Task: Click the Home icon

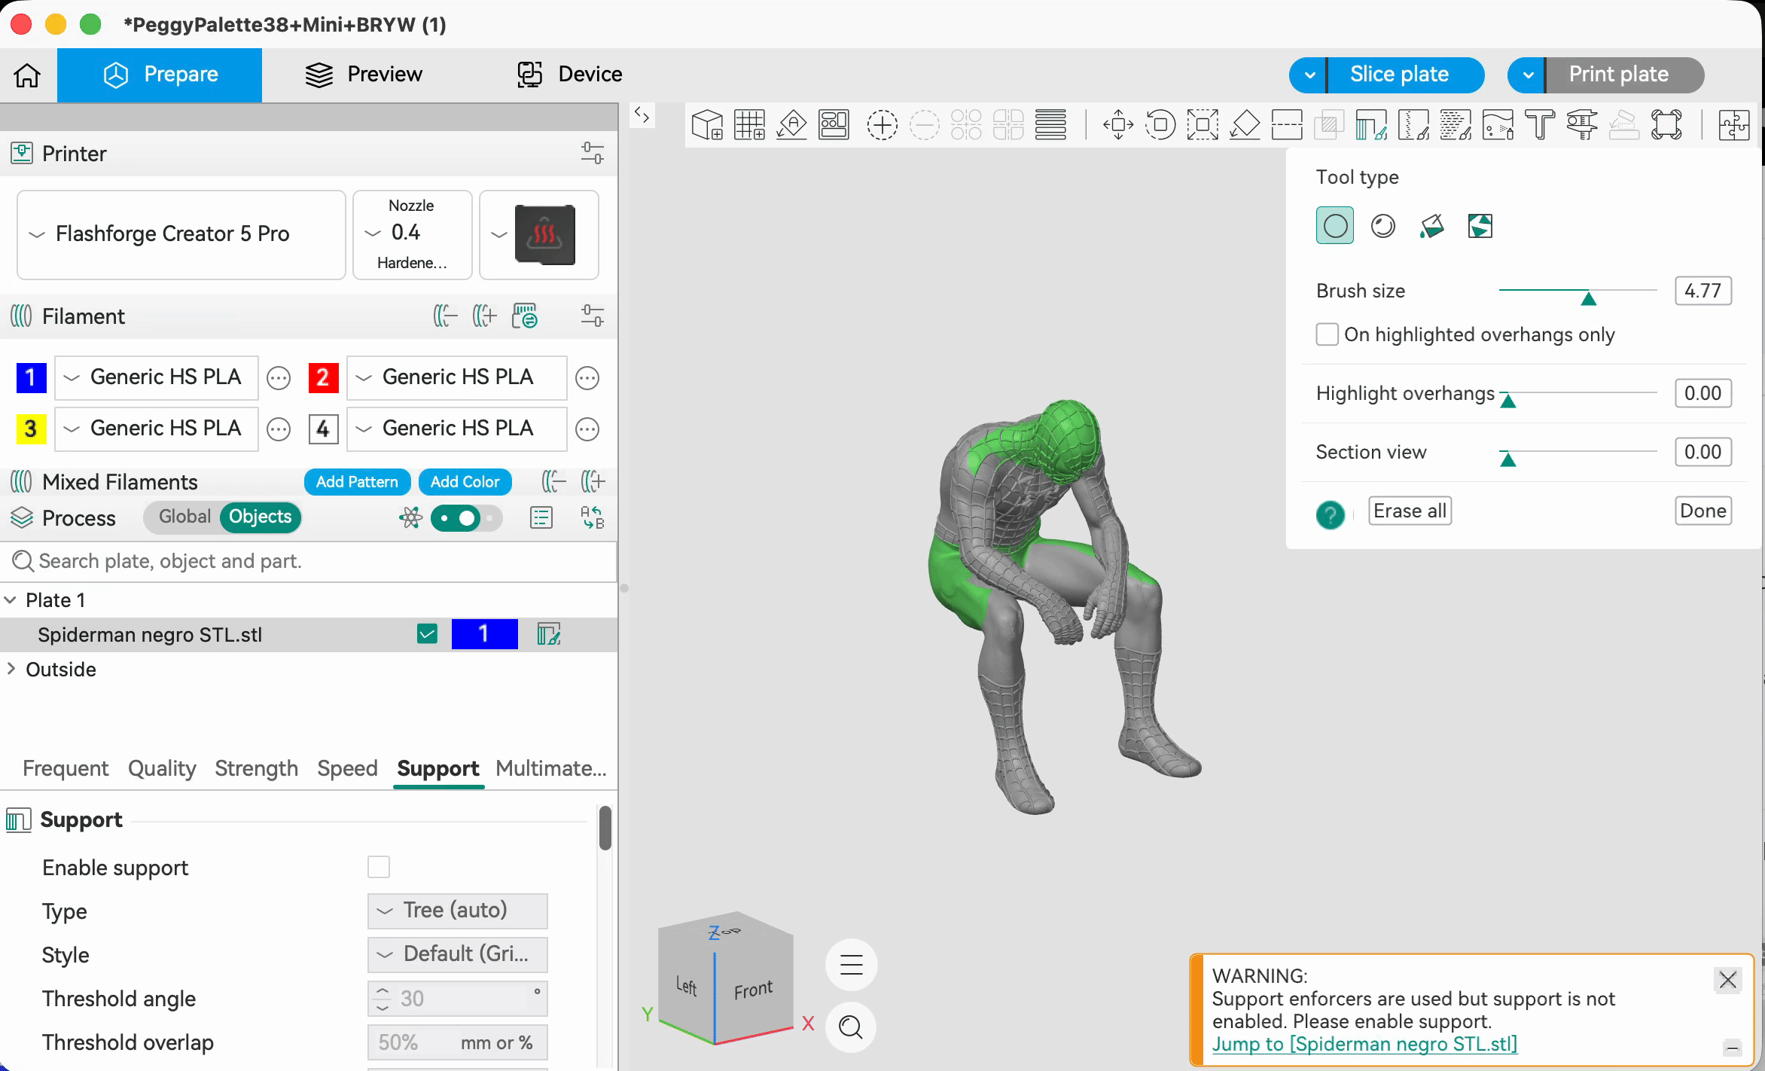Action: (x=28, y=75)
